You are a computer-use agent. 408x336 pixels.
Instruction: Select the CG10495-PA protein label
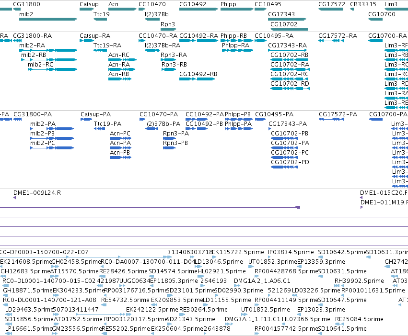point(274,114)
